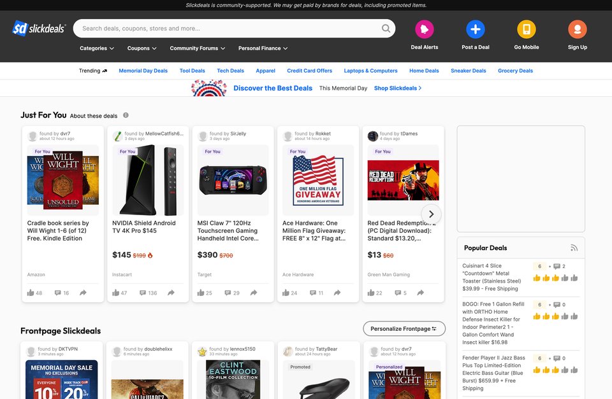Open the Memorial Day Sale No Exclusions thumbnail
This screenshot has height=399, width=612.
click(62, 379)
